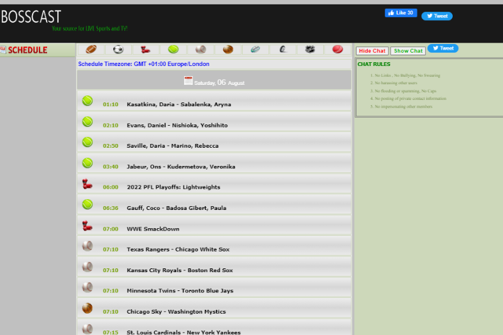
Task: Select the baseball sport filter icon
Action: 201,50
